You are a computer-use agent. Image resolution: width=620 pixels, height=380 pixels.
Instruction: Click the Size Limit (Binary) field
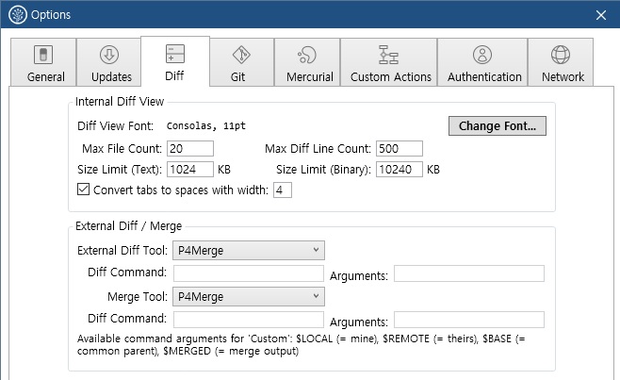(x=400, y=170)
